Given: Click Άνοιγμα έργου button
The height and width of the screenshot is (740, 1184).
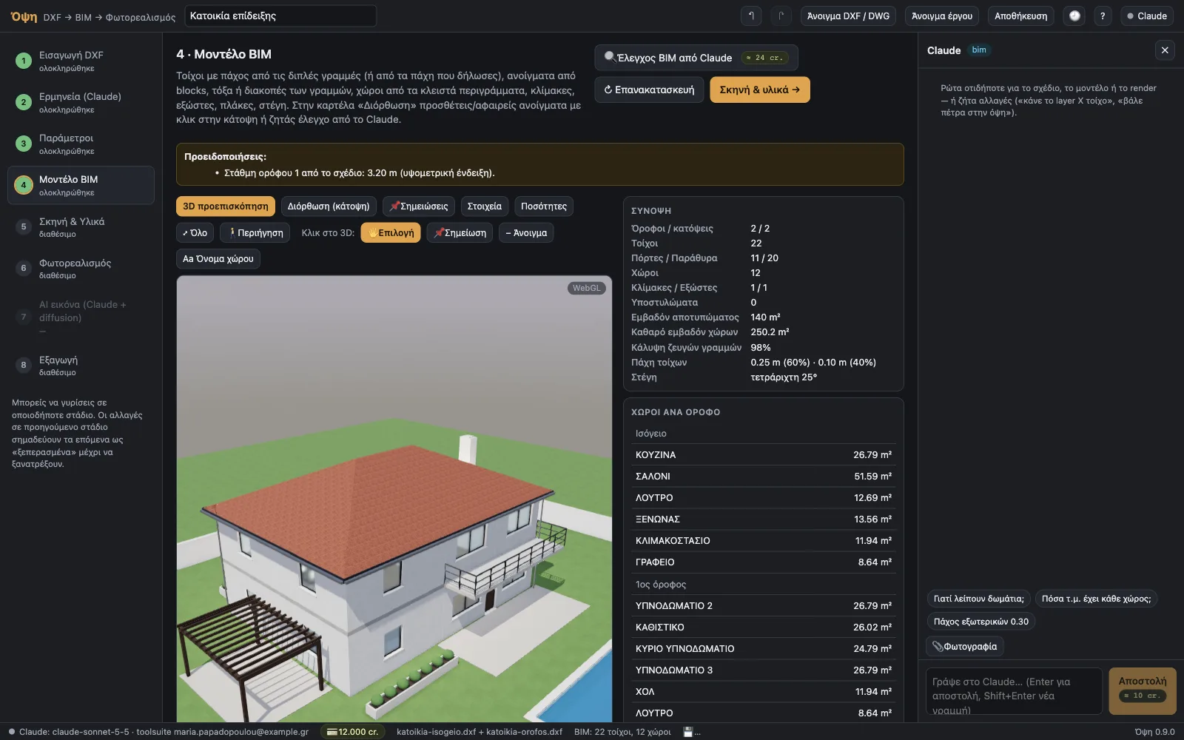Looking at the screenshot, I should [942, 16].
